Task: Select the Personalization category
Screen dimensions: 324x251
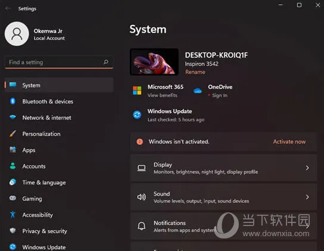Action: point(41,134)
